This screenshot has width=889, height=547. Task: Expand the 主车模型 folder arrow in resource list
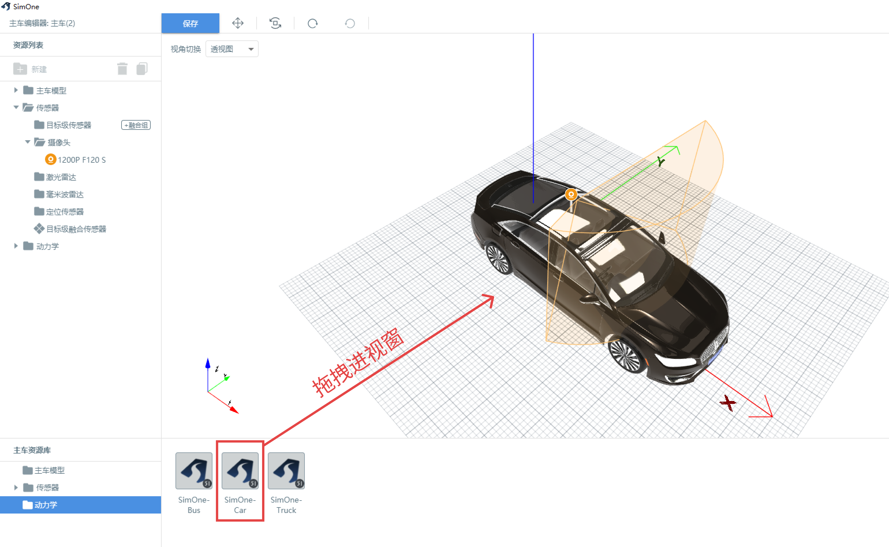(x=16, y=90)
